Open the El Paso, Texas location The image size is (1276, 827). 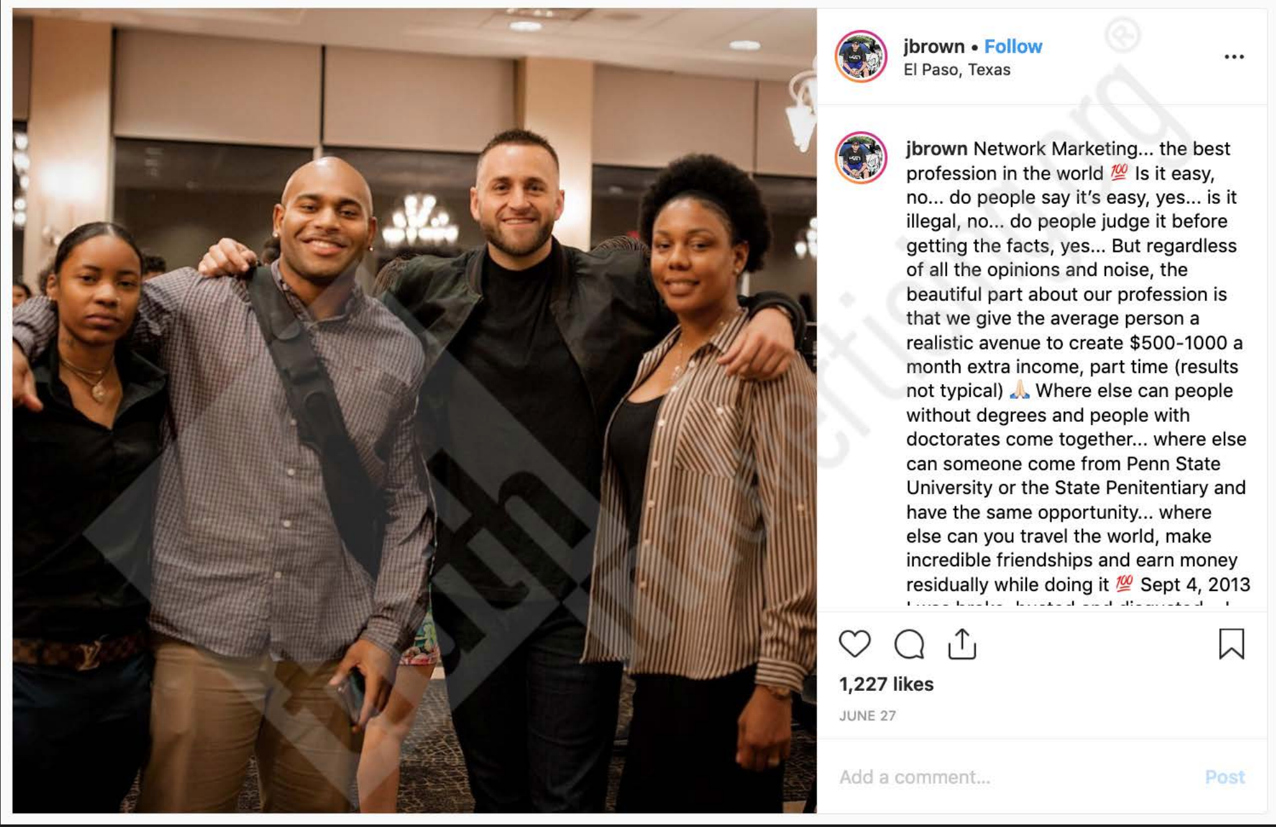957,70
